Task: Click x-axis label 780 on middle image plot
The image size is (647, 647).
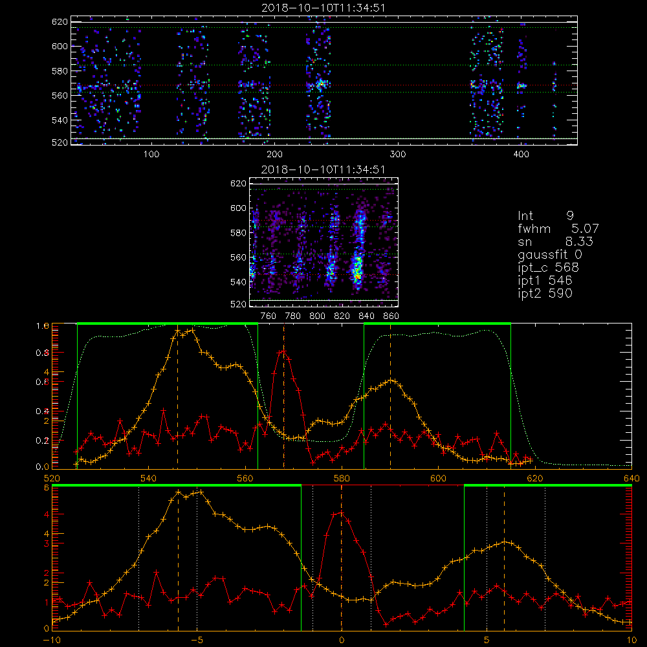Action: [293, 316]
